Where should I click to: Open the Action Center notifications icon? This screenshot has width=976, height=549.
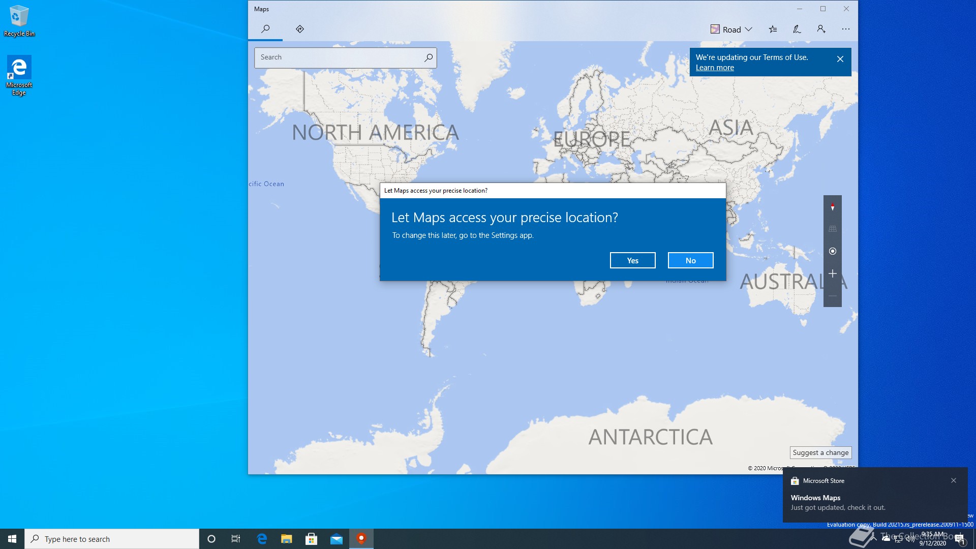click(x=960, y=539)
